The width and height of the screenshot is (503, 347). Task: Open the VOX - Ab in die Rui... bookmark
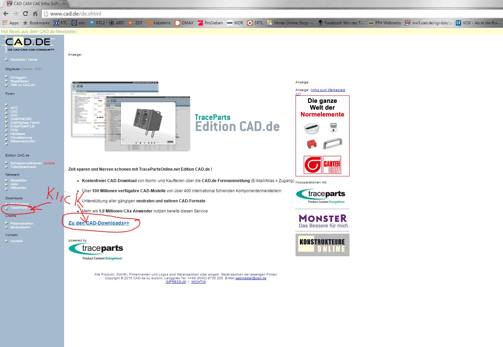[478, 23]
